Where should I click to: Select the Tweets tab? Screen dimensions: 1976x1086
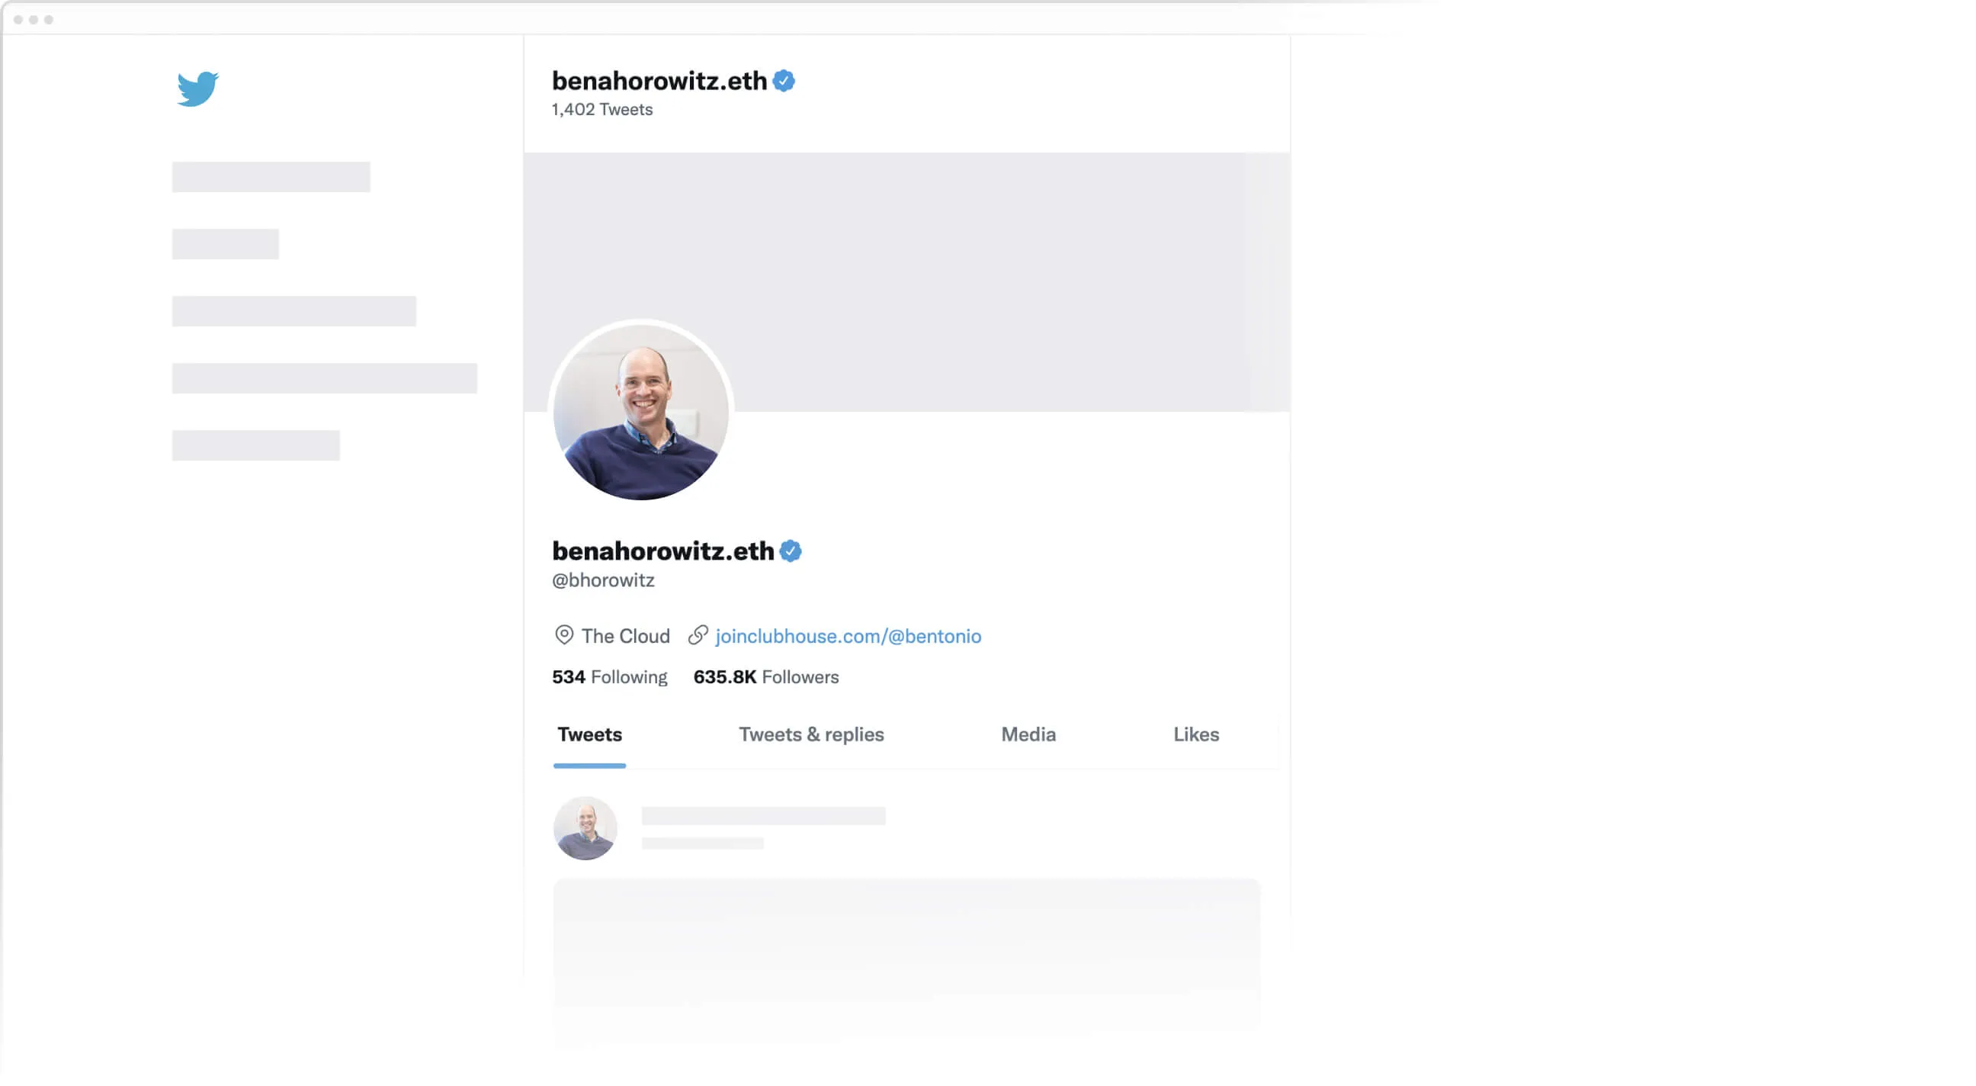click(590, 735)
